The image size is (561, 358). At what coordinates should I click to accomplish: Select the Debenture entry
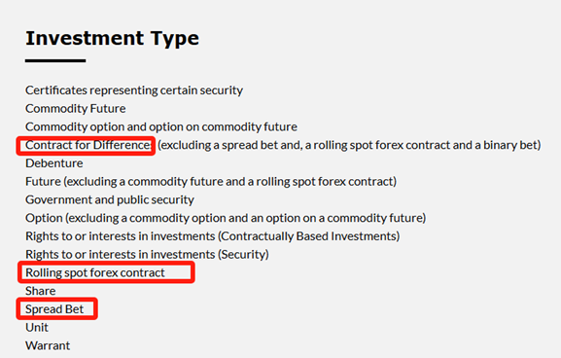coord(54,163)
